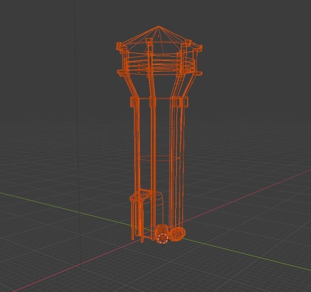Select the small canopy structure beside tower base
The image size is (311, 292).
coord(141,215)
